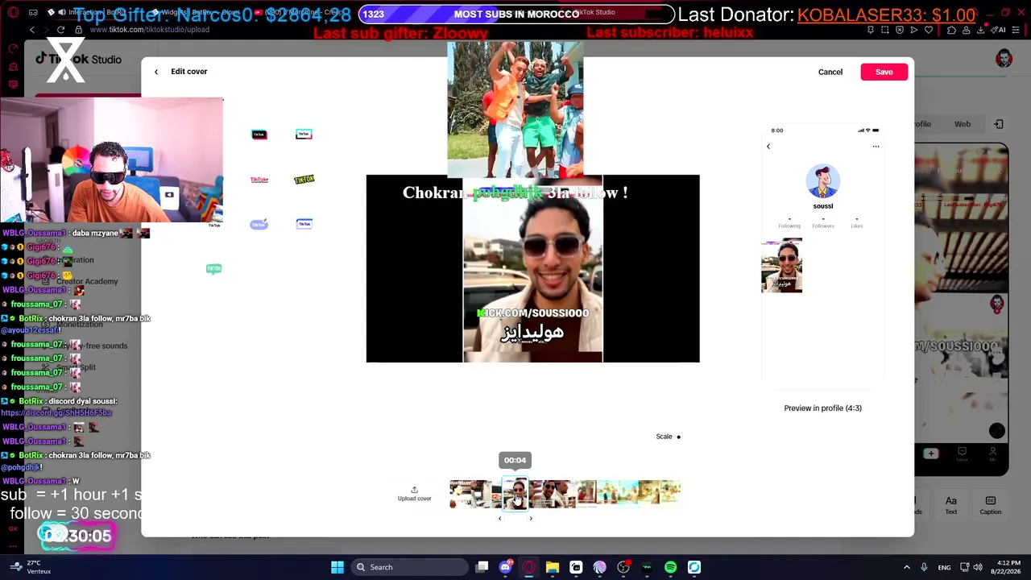The image size is (1031, 580).
Task: Open the TikTok Studio account avatar
Action: [x=1004, y=59]
